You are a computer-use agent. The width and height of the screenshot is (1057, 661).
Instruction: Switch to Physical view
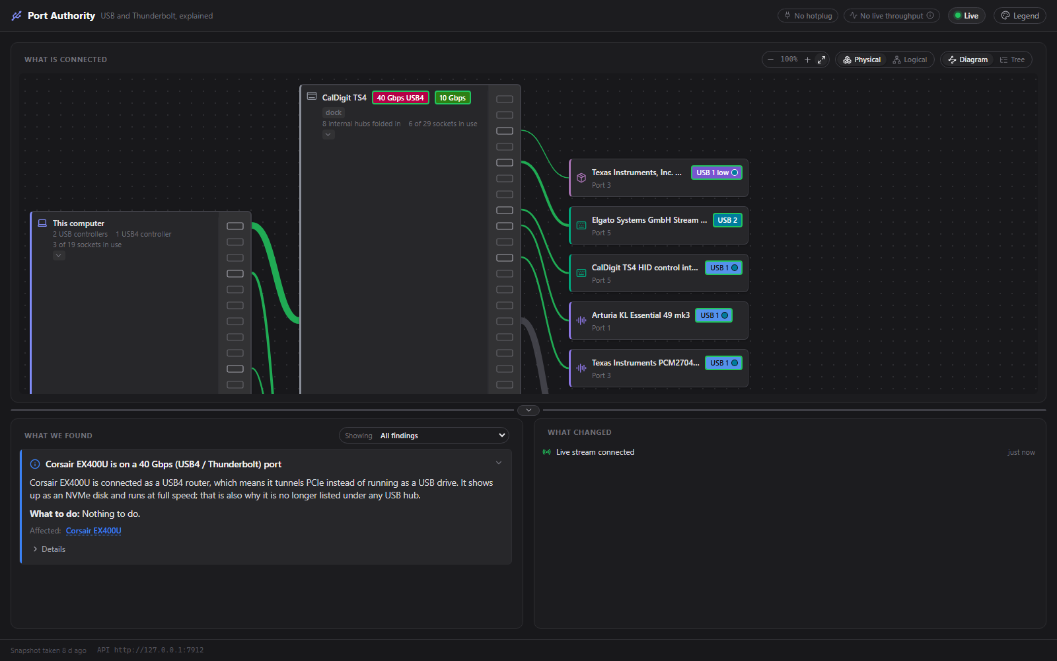point(862,59)
